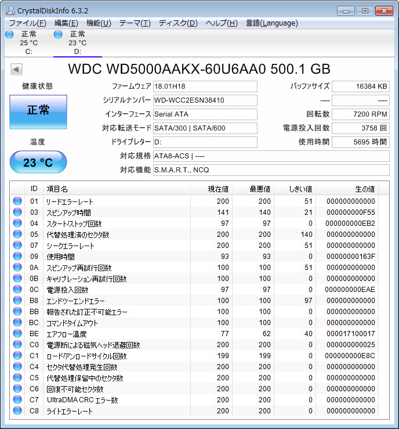This screenshot has width=399, height=429.
Task: Click status orb for ID 05 代替処理済のセクタ数
Action: click(x=17, y=234)
